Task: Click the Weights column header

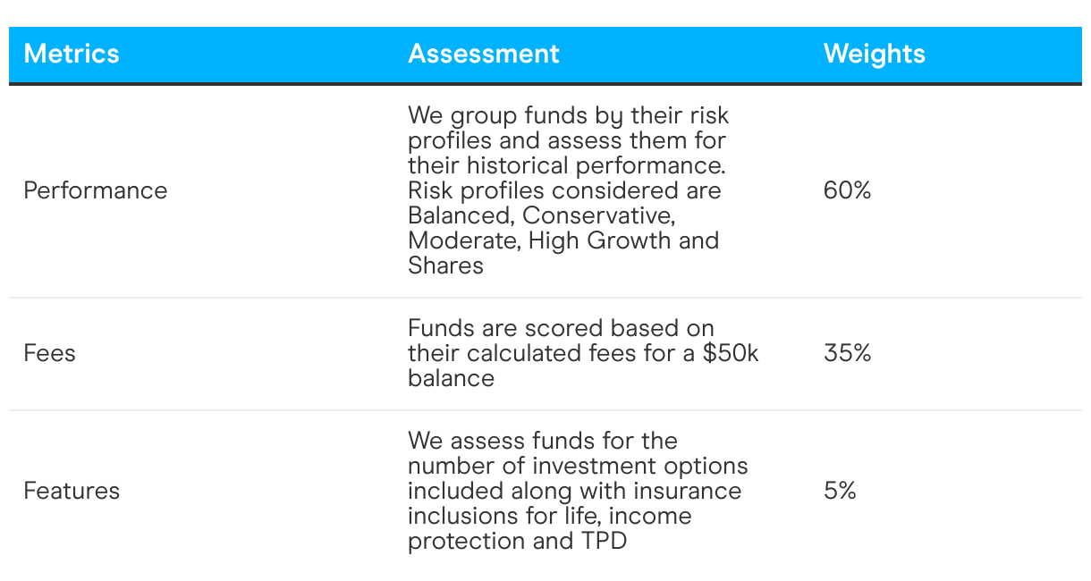Action: (874, 55)
